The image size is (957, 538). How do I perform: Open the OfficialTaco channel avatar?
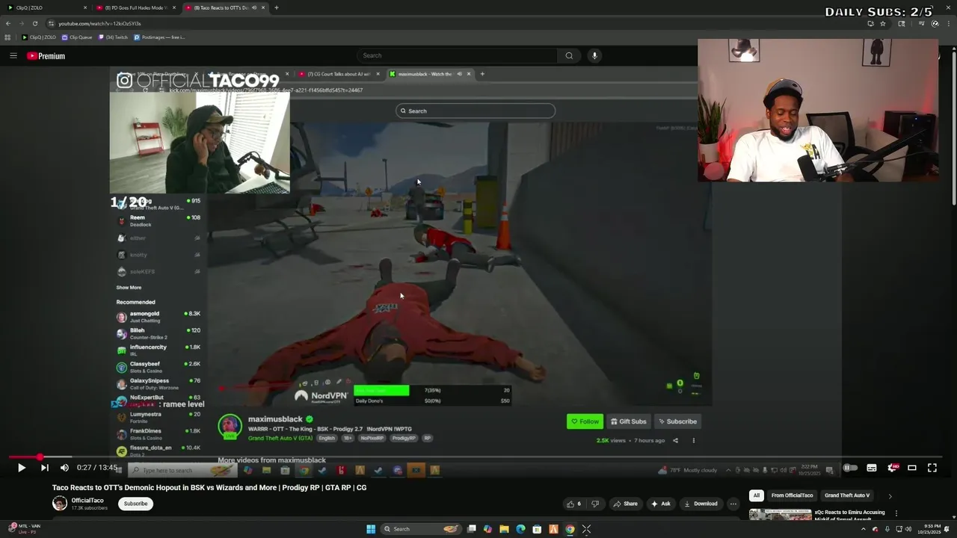pyautogui.click(x=59, y=504)
